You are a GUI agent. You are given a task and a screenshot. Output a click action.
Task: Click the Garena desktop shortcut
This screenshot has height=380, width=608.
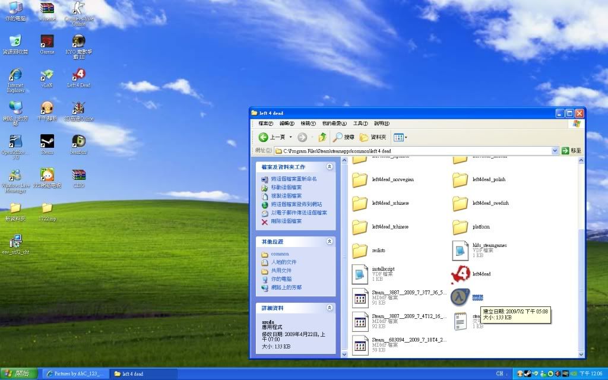tap(47, 42)
